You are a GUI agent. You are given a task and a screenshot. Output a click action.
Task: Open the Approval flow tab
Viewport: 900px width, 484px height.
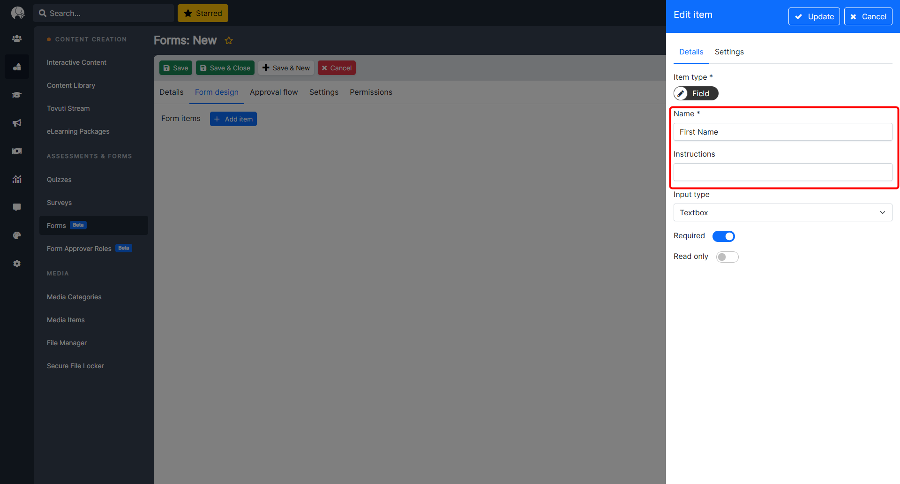(274, 92)
